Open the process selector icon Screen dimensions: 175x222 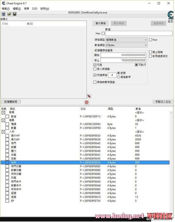3,14
